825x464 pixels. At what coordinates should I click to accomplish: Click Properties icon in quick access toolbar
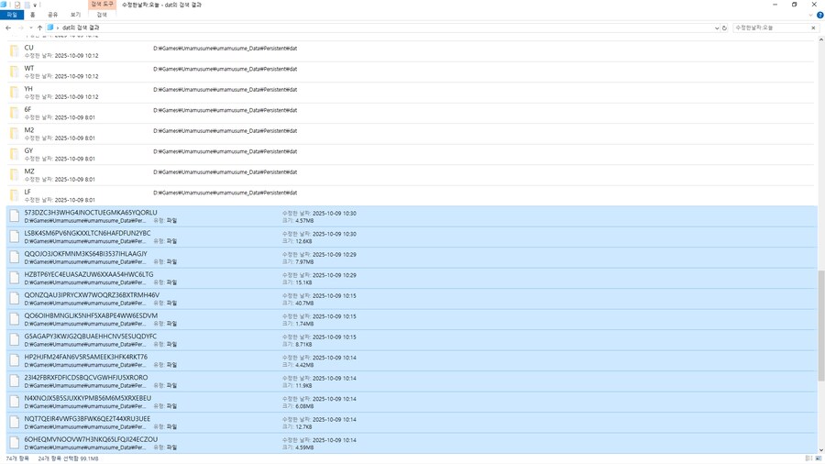pyautogui.click(x=16, y=5)
